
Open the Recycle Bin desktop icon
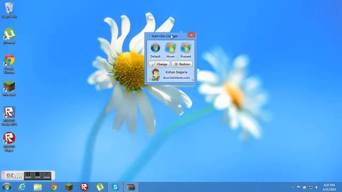9,10
